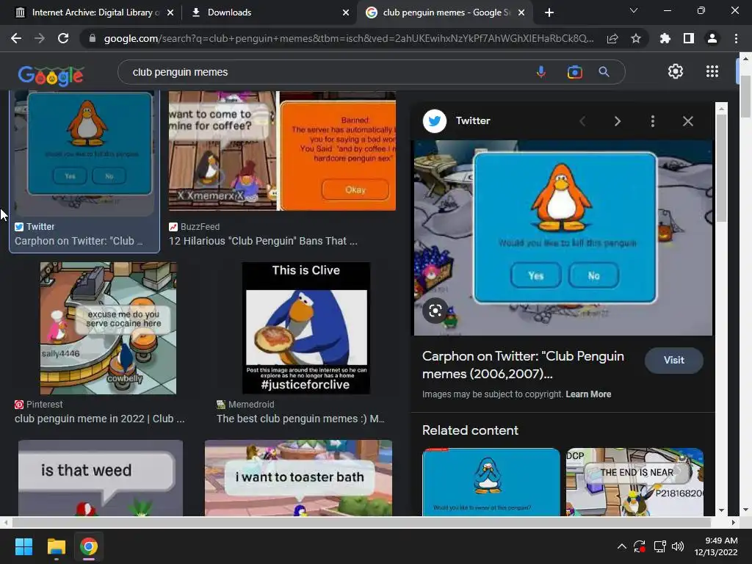Click the Chrome taskbar icon
The height and width of the screenshot is (564, 752).
(x=89, y=546)
